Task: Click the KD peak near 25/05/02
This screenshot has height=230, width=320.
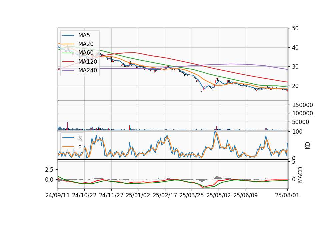Action: pyautogui.click(x=215, y=132)
